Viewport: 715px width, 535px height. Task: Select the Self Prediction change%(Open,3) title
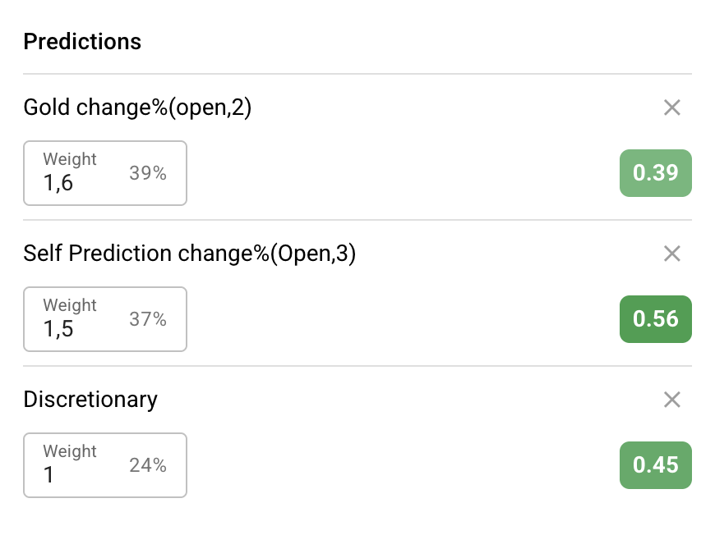click(190, 254)
